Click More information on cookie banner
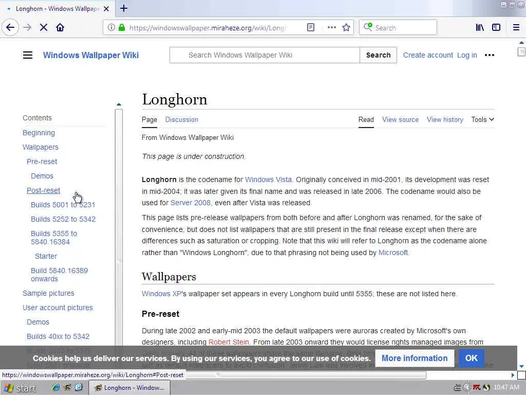526x395 pixels. click(x=415, y=358)
